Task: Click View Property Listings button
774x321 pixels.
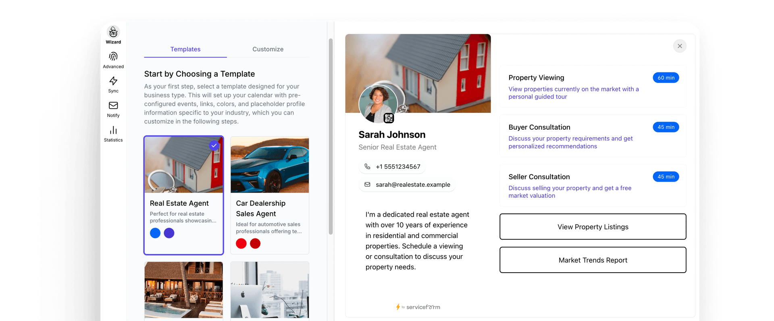Action: (x=593, y=227)
